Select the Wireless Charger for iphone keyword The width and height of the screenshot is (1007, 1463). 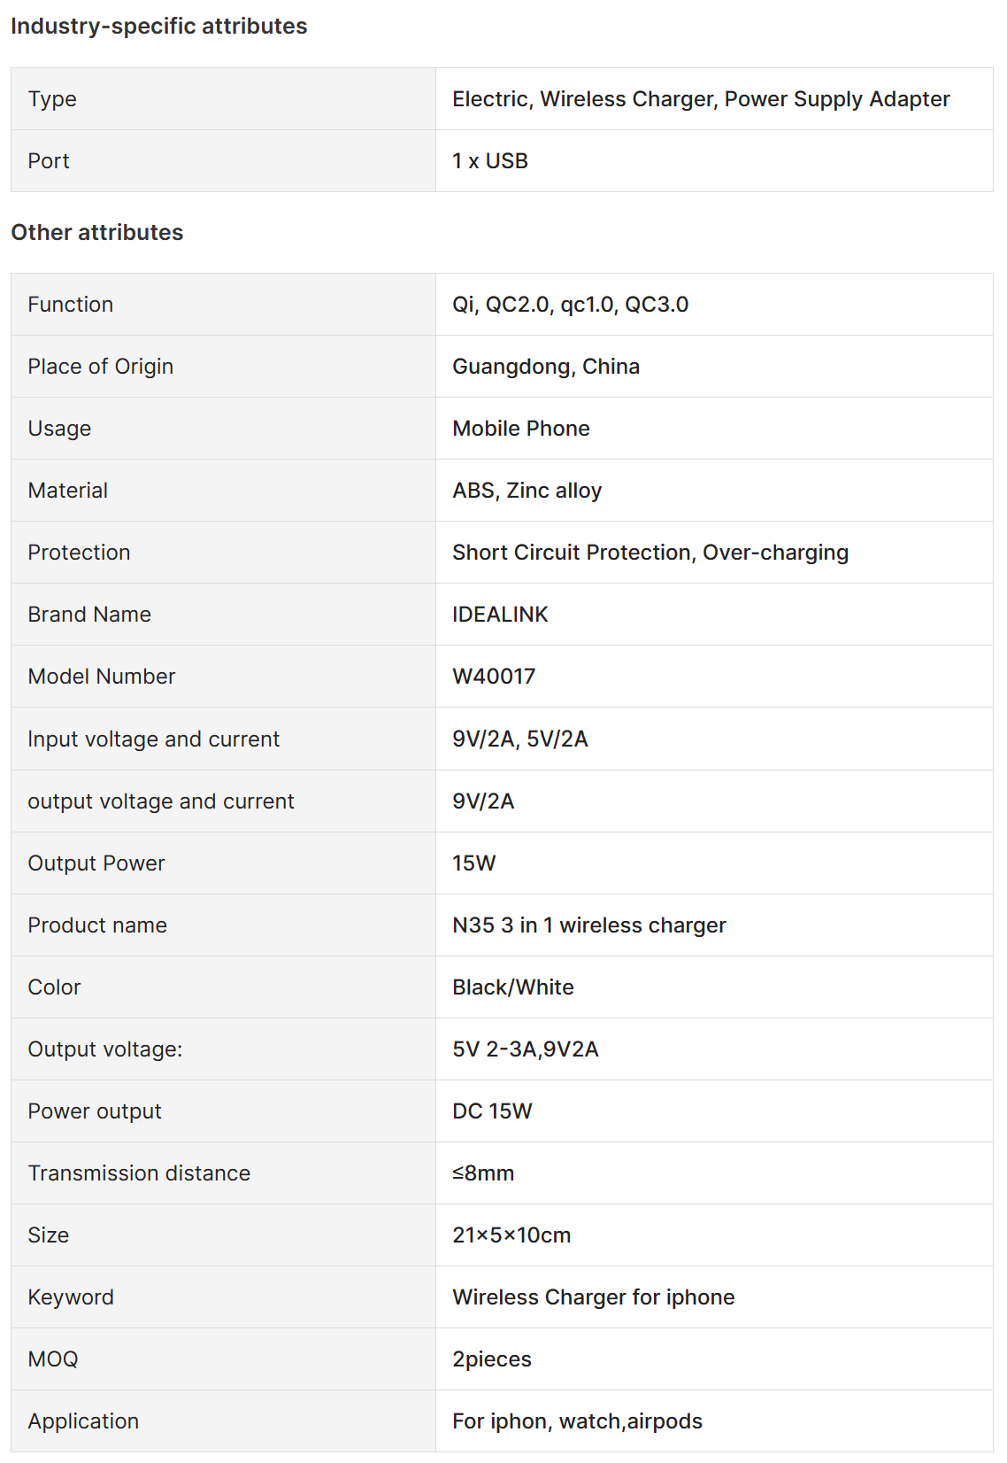click(594, 1297)
